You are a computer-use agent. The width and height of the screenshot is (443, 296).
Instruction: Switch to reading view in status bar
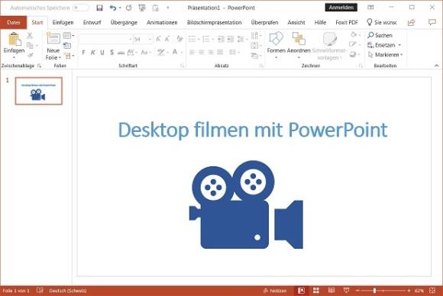[331, 291]
